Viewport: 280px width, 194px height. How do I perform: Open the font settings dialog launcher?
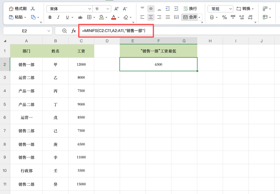[x=133, y=22]
